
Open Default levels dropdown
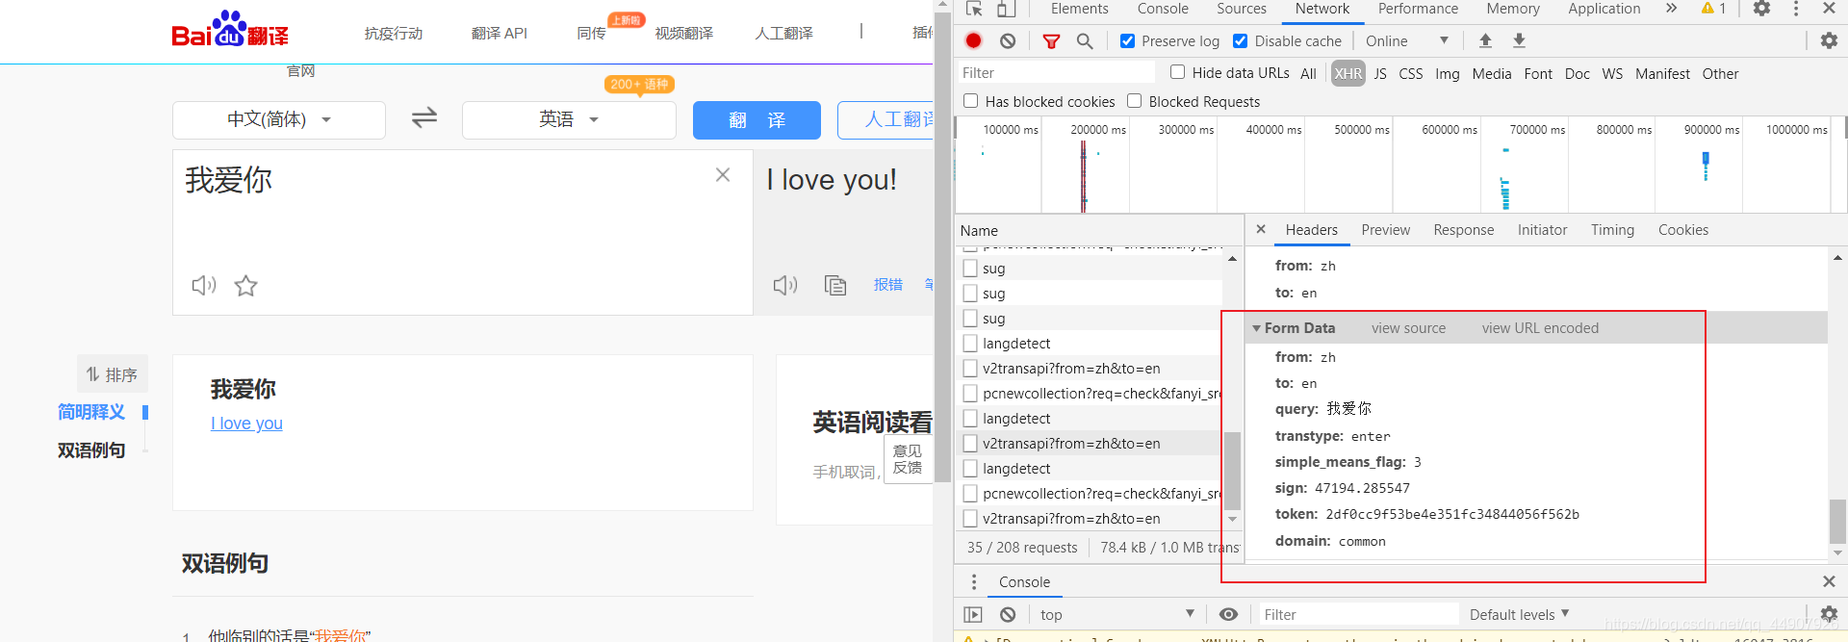(1520, 614)
